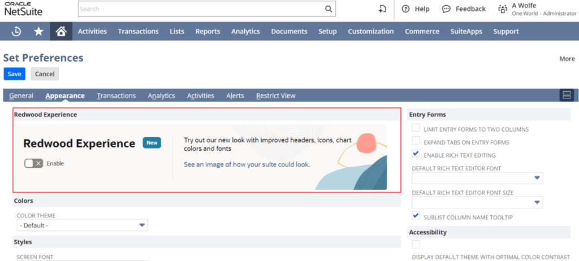Open the Analytics navigation menu
The image size is (579, 261).
click(245, 32)
